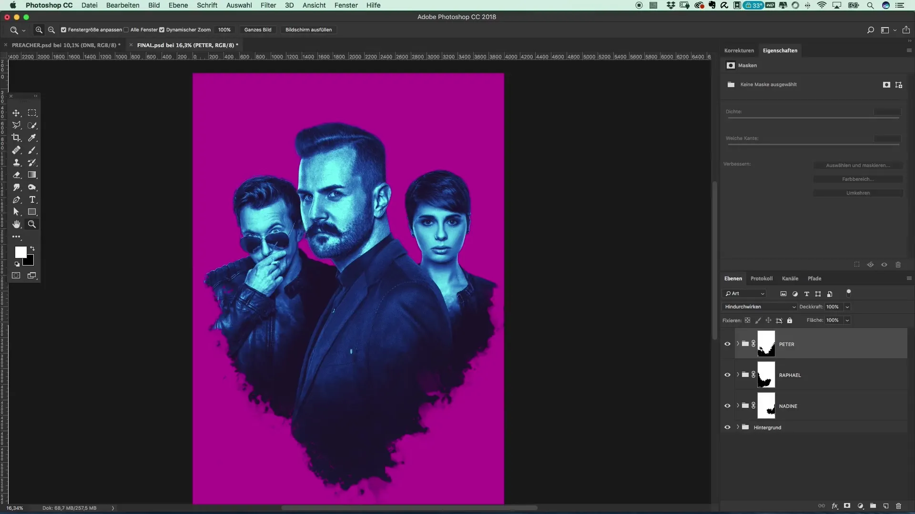Hide the NADINE layer group
This screenshot has height=514, width=915.
(727, 405)
